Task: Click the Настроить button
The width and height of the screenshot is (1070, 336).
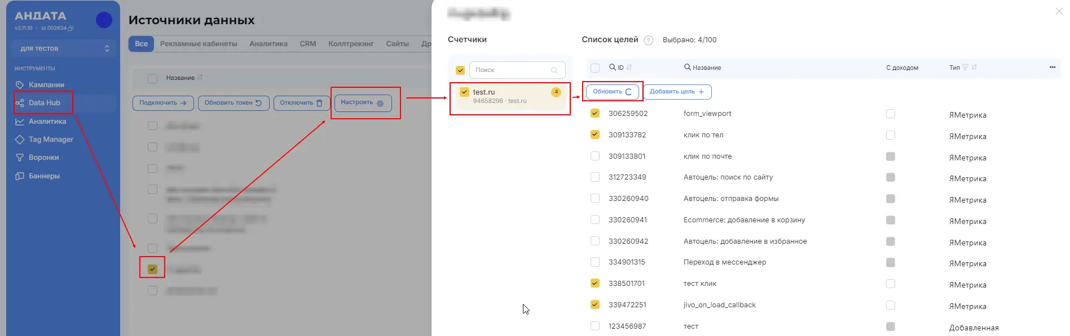Action: [363, 102]
